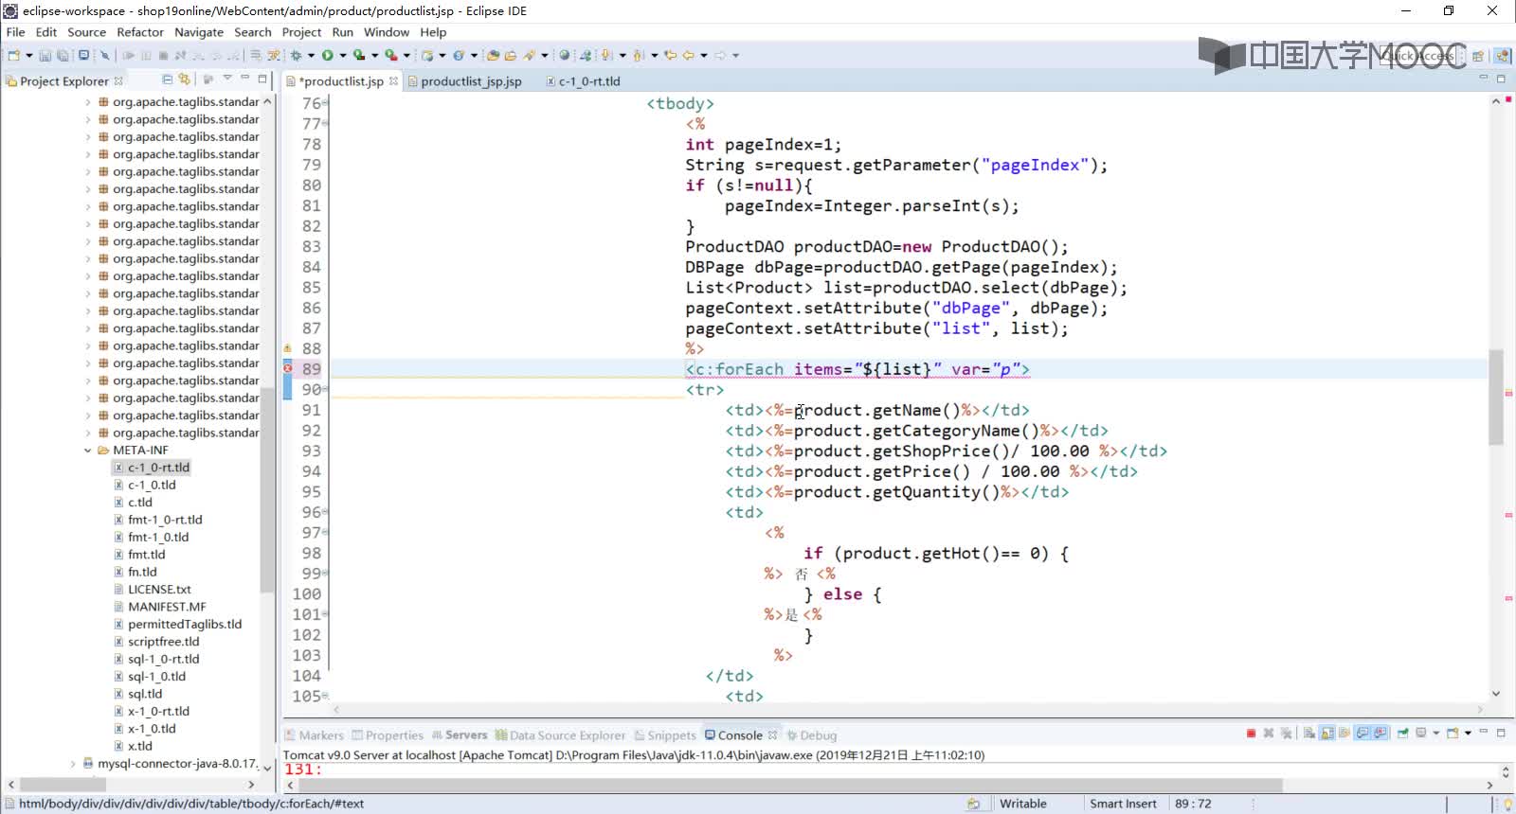Click the External Tools run icon

390,55
